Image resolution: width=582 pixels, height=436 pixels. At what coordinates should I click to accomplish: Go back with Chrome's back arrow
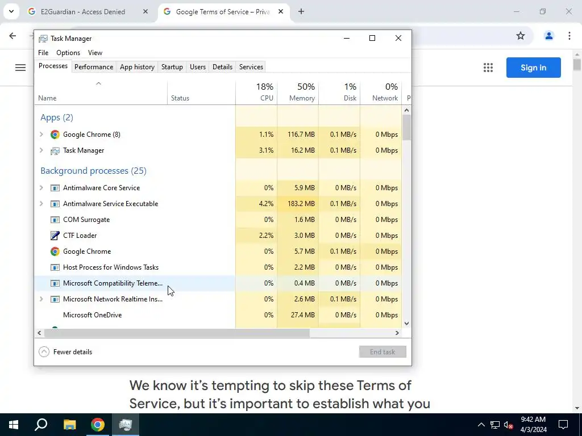point(13,36)
